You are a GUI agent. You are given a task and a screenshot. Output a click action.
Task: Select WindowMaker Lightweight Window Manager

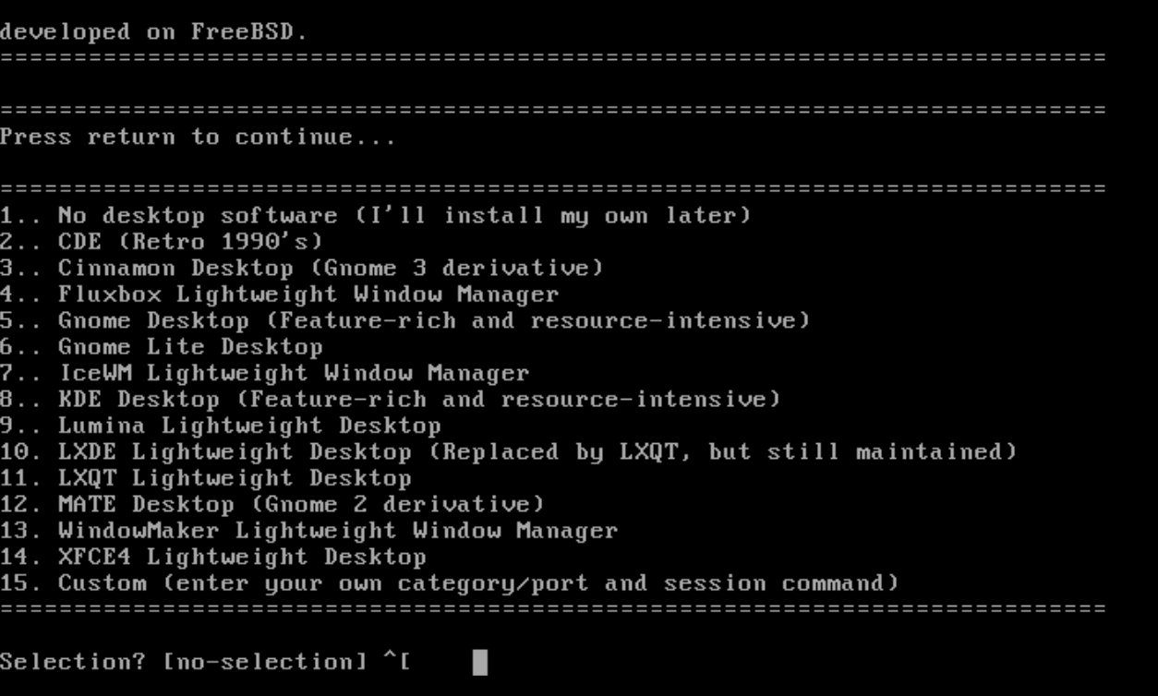point(308,531)
